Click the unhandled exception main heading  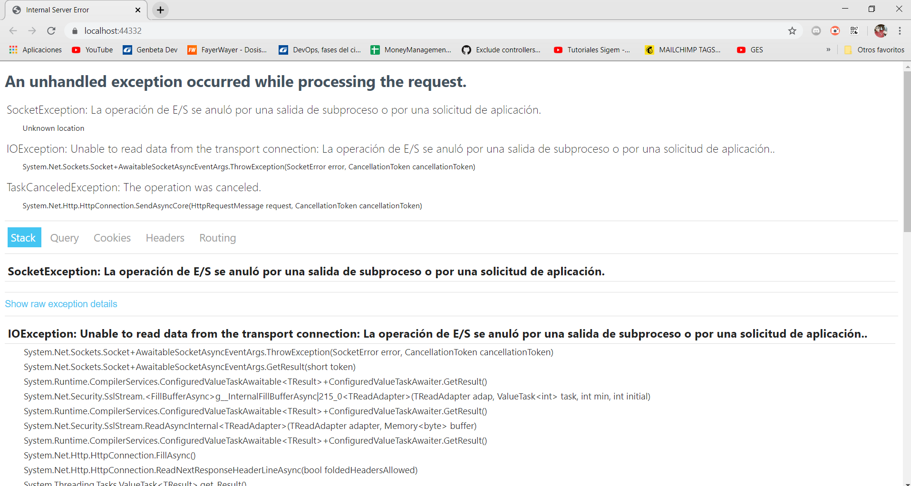(236, 82)
